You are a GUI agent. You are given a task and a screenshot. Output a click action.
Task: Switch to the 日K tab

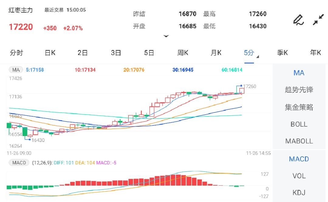pos(50,53)
